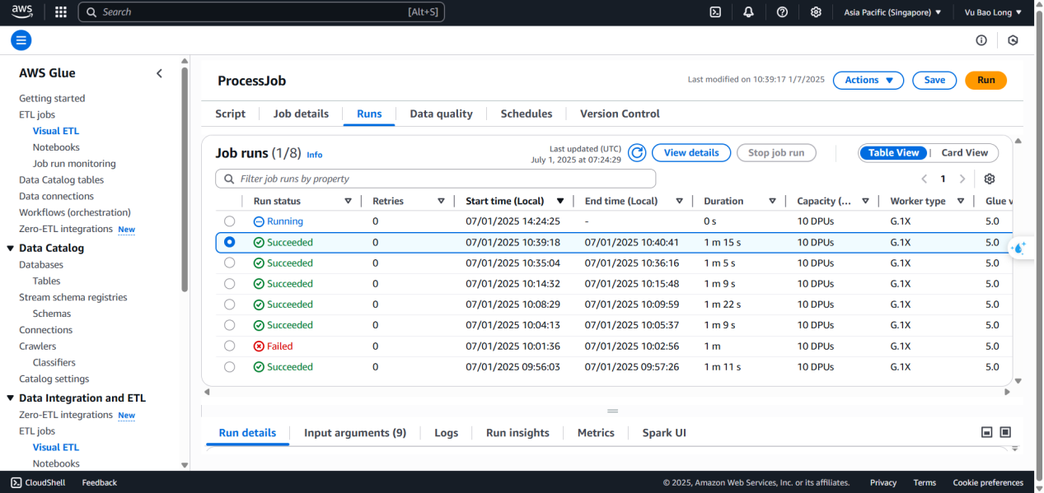Open Job runs Info link
Image resolution: width=1044 pixels, height=493 pixels.
315,155
